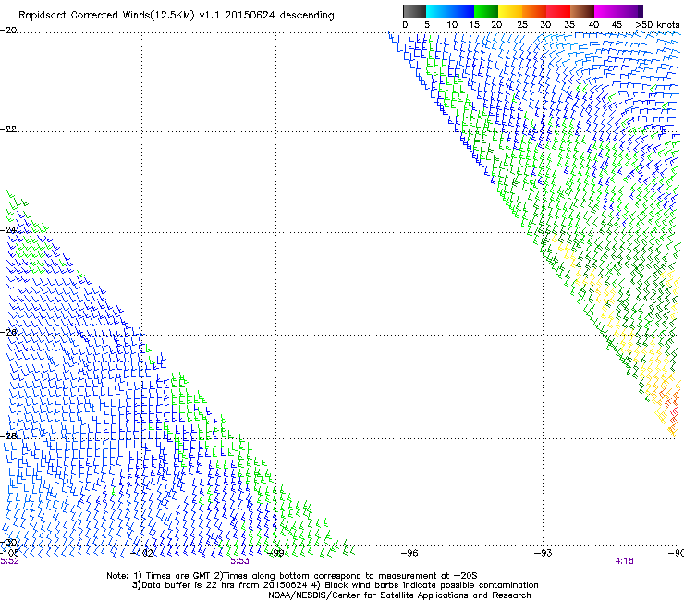This screenshot has height=601, width=684.
Task: Click the '>50 knots' legend label
Action: (657, 25)
